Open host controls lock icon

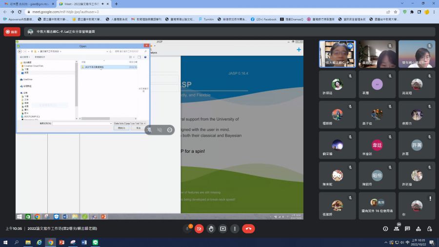click(x=429, y=228)
